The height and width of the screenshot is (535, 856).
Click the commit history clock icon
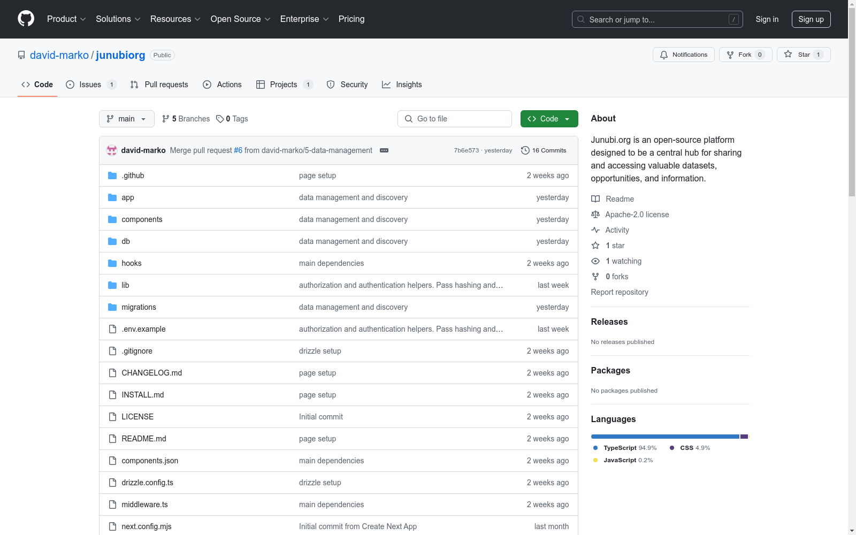(525, 150)
